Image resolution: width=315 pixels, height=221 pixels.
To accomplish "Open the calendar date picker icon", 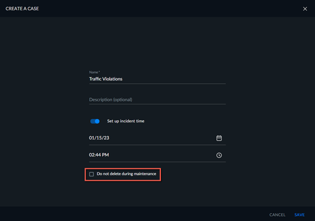I will [x=219, y=138].
